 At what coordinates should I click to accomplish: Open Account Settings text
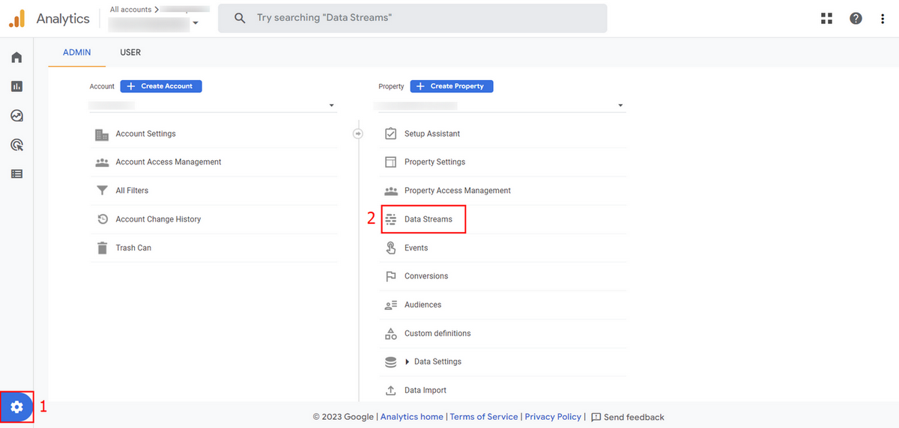click(146, 134)
